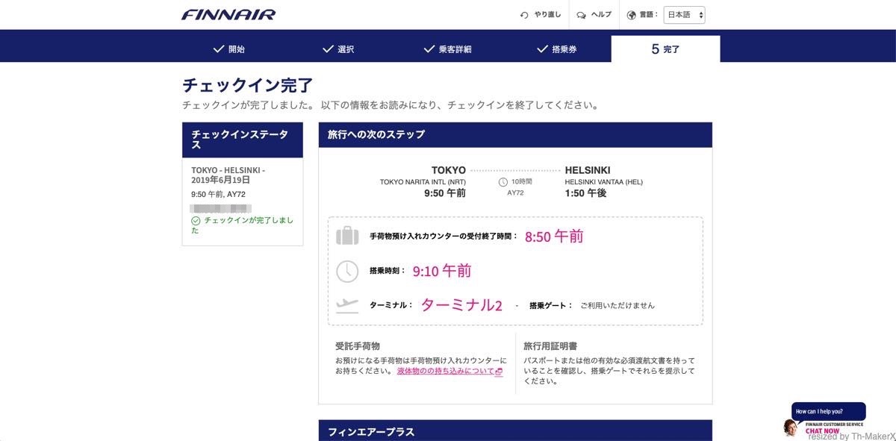Click the terminal airplane takeoff icon
This screenshot has width=896, height=441.
(x=347, y=305)
